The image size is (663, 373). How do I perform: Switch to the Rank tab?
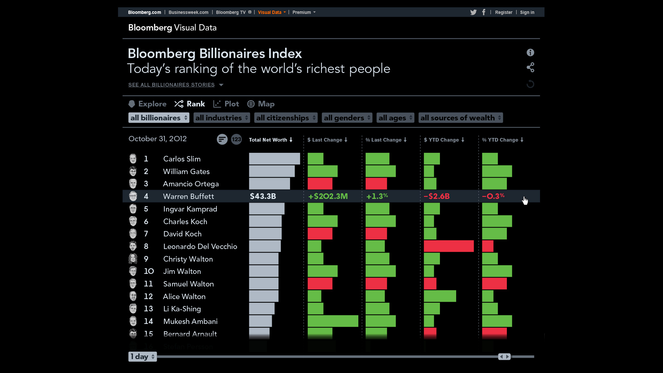(190, 104)
